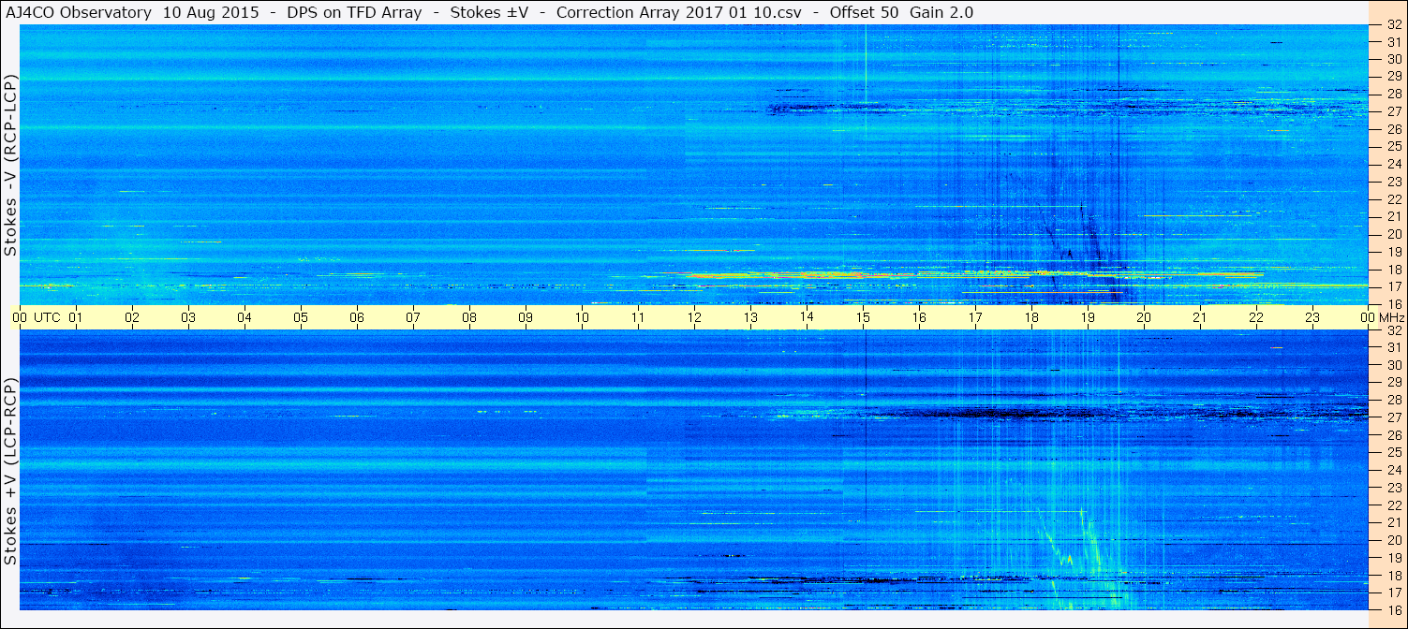Click the 23 hour tick on time axis
This screenshot has height=629, width=1408.
pos(1312,317)
